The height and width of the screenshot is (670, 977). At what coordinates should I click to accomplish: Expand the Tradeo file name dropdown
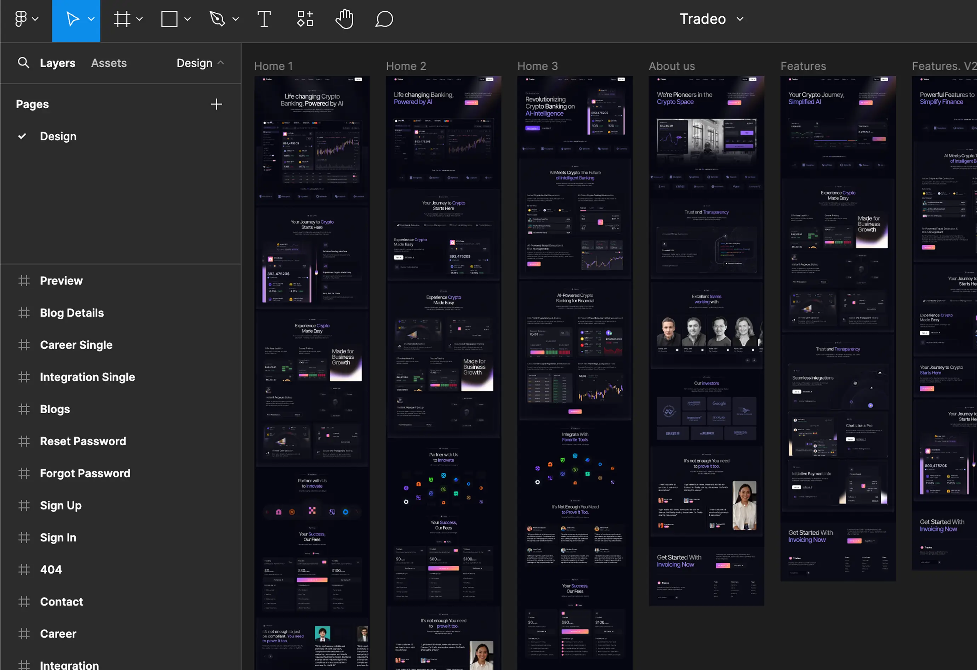point(740,19)
